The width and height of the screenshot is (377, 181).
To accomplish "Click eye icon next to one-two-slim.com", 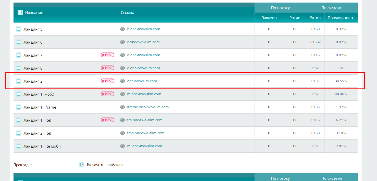I will pyautogui.click(x=122, y=81).
